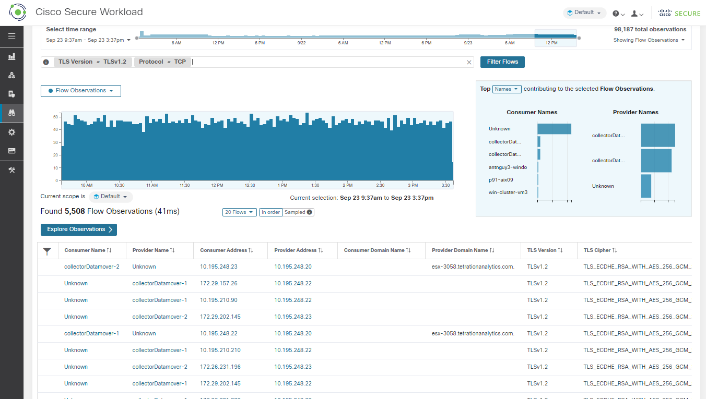Click the right handle of time range slider
Screen dimensions: 706x399
pos(579,38)
